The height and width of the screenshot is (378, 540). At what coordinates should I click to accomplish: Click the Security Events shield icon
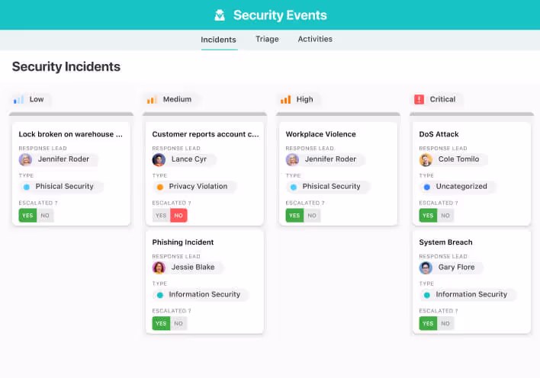point(220,15)
